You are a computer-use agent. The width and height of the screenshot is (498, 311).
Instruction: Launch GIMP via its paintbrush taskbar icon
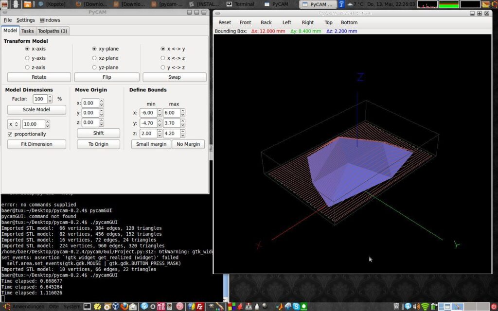coord(220,307)
